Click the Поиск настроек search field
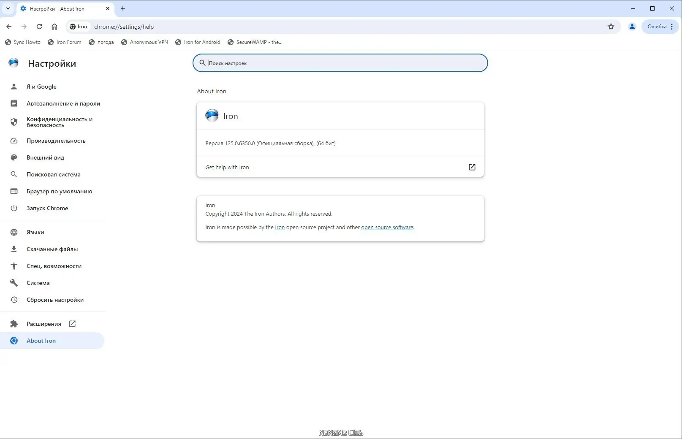This screenshot has width=682, height=439. (340, 63)
